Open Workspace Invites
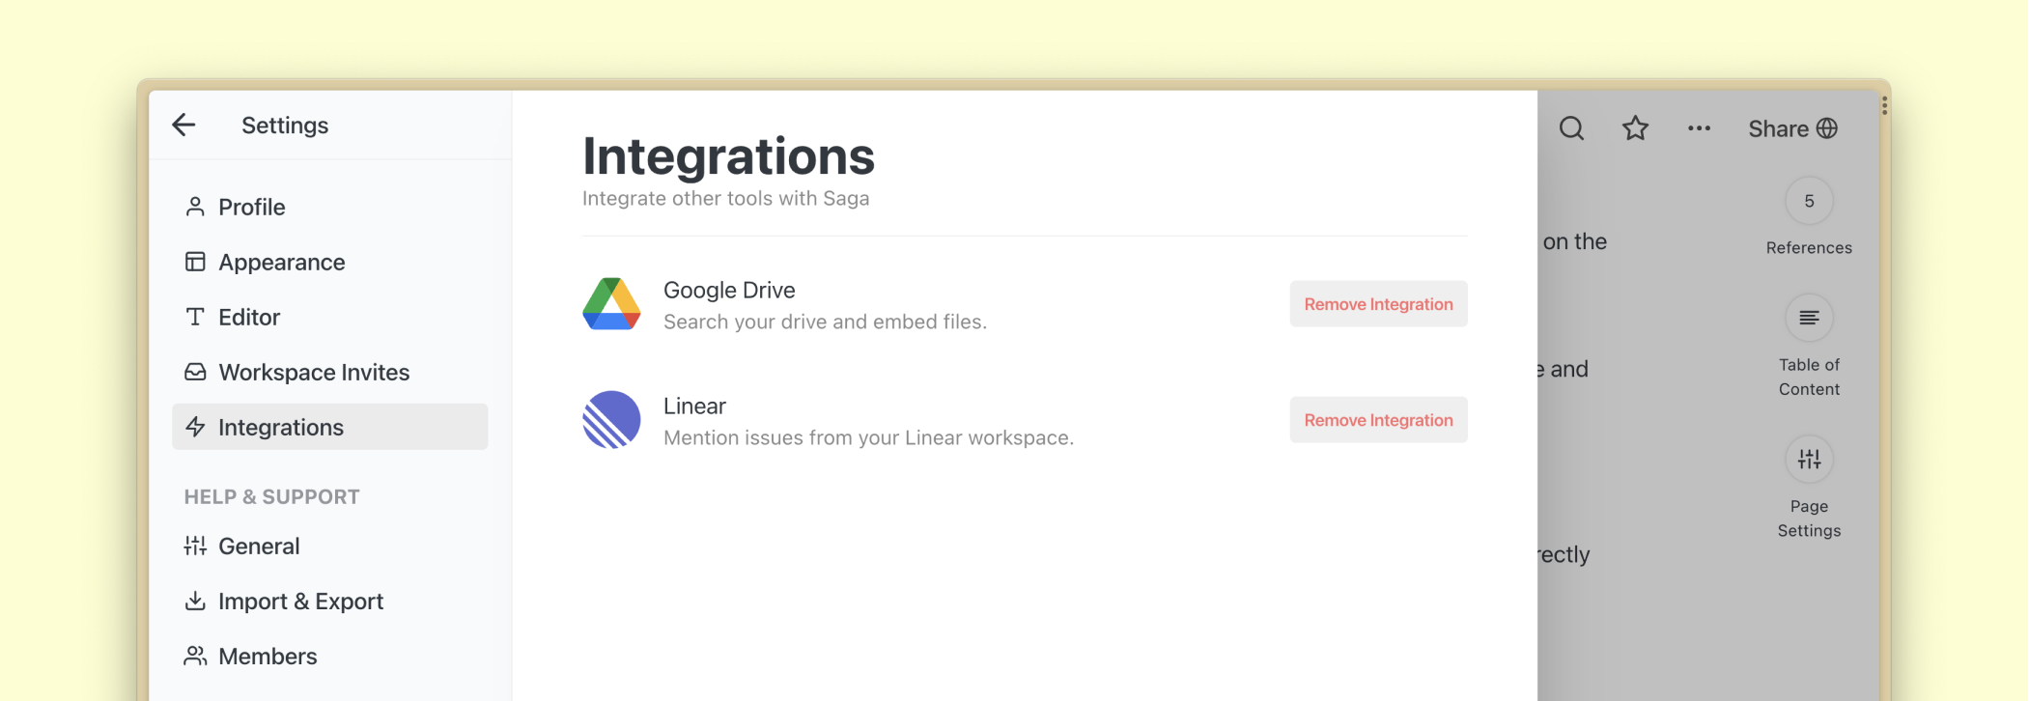 (313, 373)
